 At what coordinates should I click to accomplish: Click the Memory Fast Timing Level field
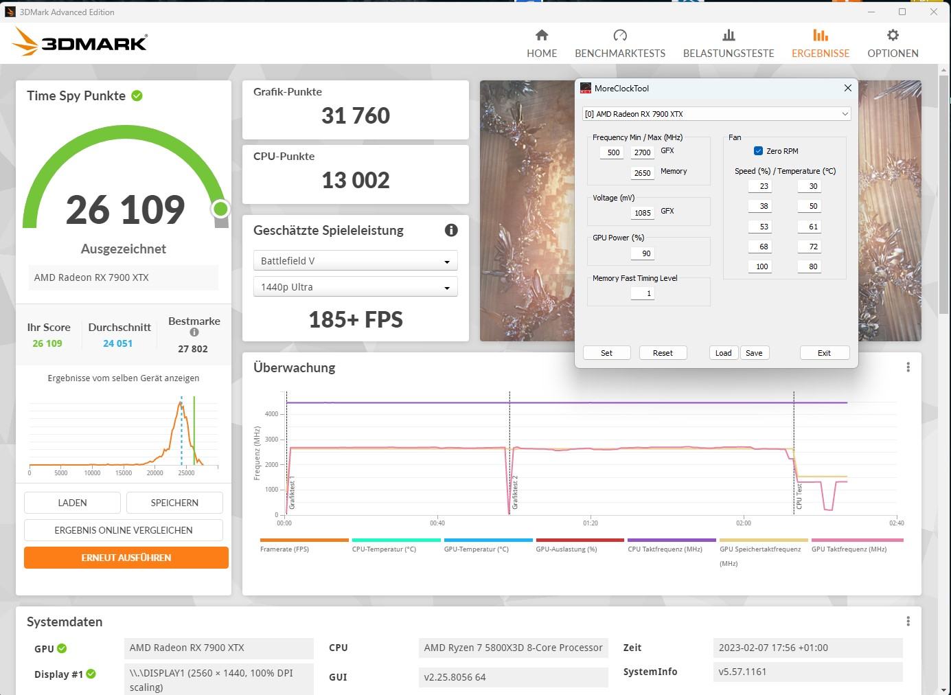tap(642, 293)
